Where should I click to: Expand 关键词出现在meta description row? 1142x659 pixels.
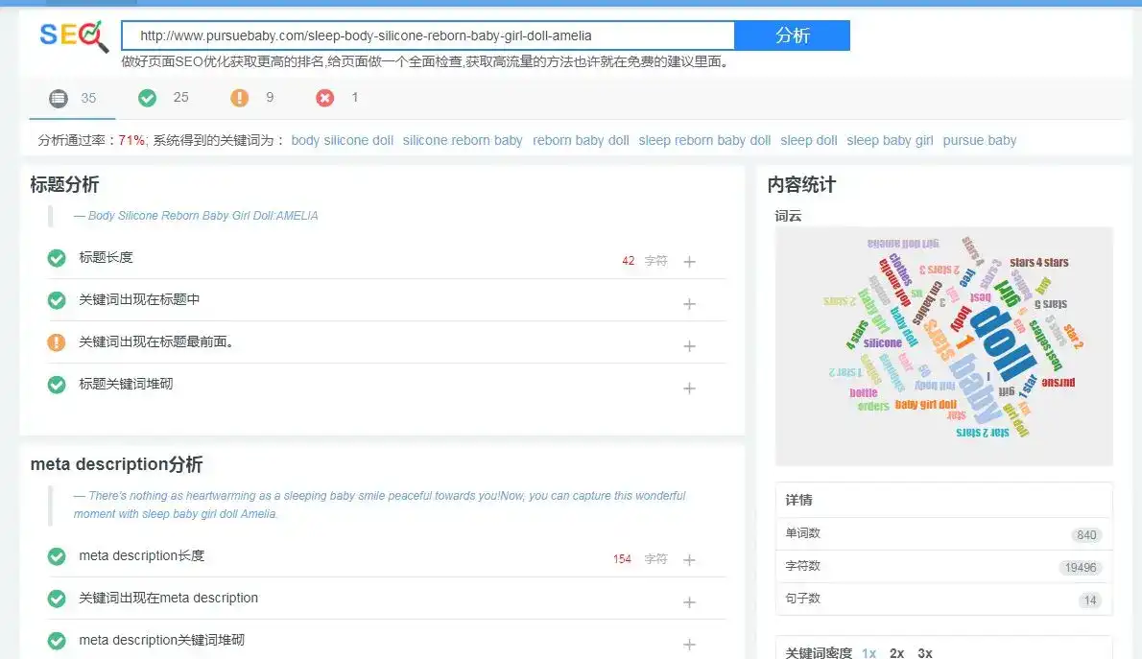tap(689, 602)
